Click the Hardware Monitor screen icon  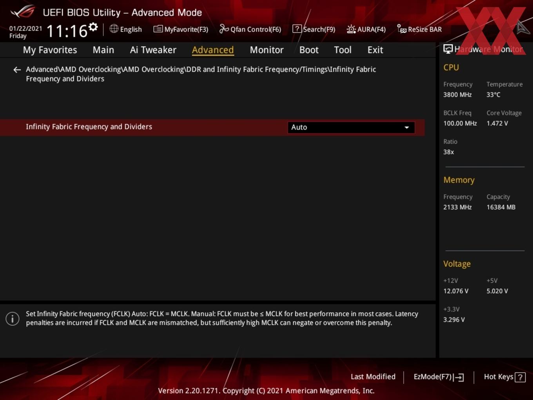(448, 49)
